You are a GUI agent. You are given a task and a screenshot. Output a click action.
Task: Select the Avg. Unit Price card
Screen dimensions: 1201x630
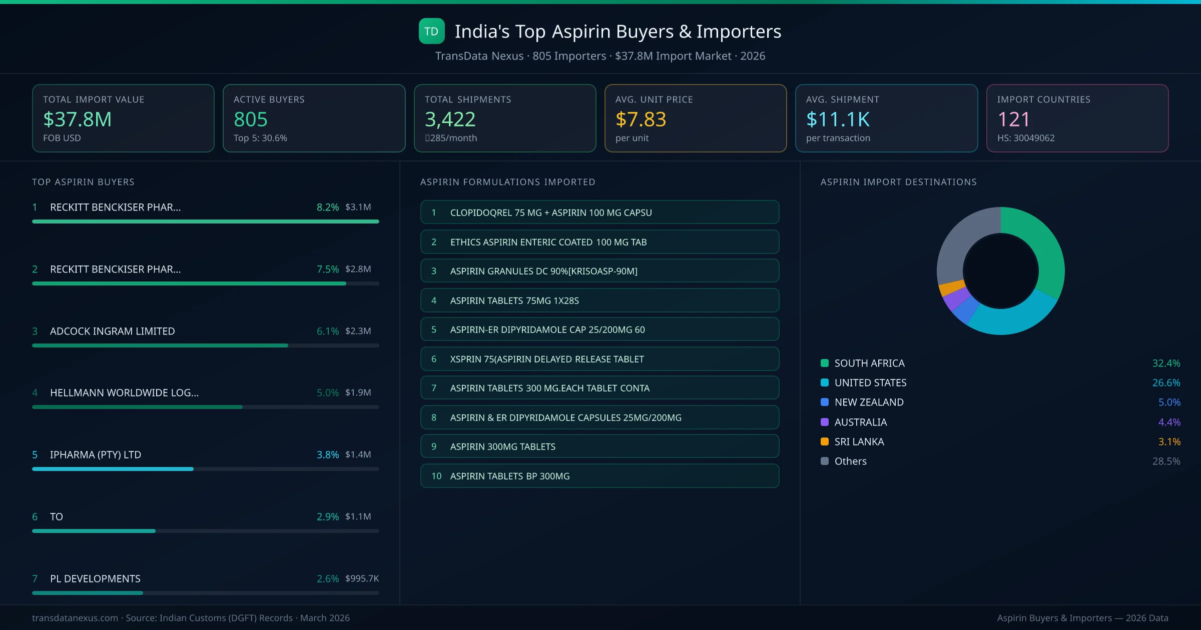click(696, 118)
